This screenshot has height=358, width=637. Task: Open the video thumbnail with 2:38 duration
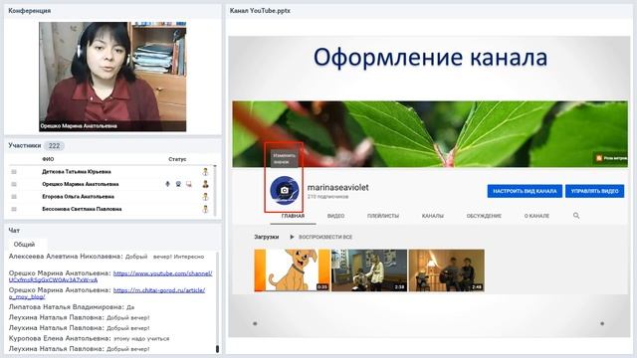tap(369, 270)
